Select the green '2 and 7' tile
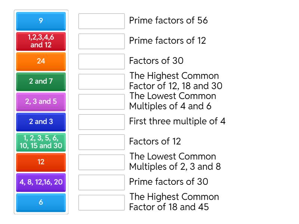299x224 pixels. 41,82
